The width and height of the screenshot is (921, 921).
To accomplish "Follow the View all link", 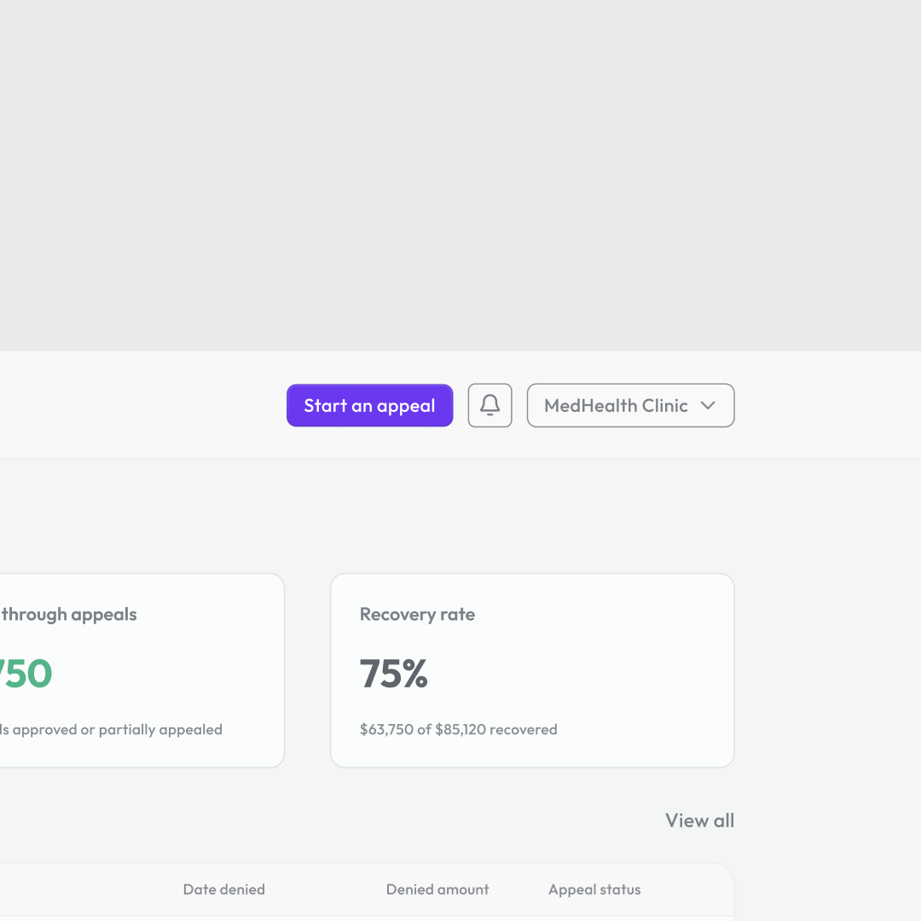I will (699, 820).
